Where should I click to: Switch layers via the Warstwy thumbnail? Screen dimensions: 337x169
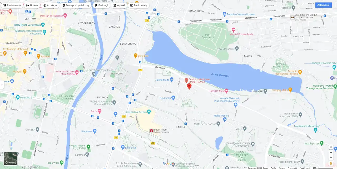coord(11,159)
